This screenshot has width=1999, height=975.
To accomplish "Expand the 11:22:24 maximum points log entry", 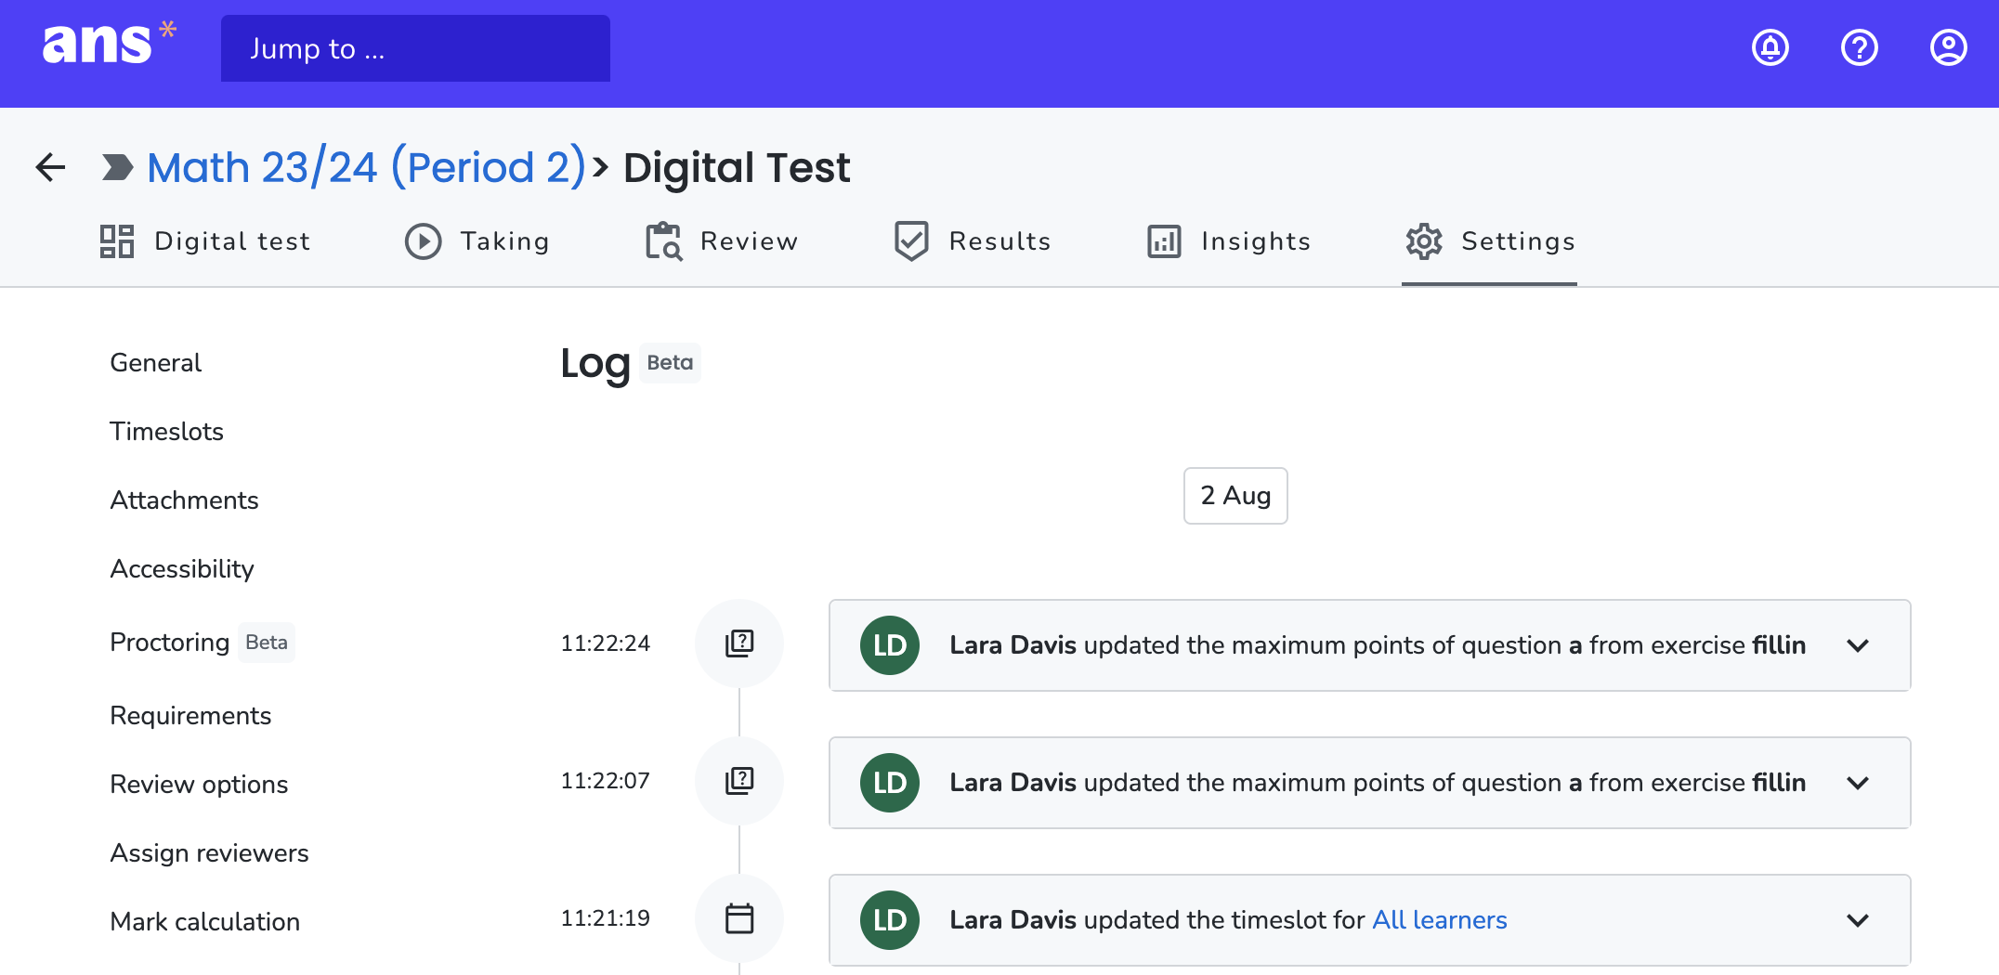I will (x=1859, y=645).
